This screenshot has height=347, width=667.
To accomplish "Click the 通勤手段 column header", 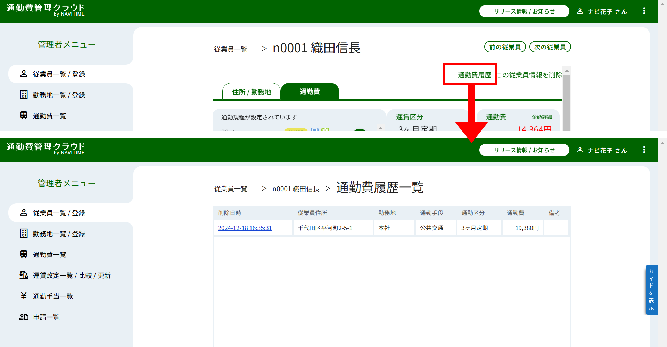I will pos(431,213).
